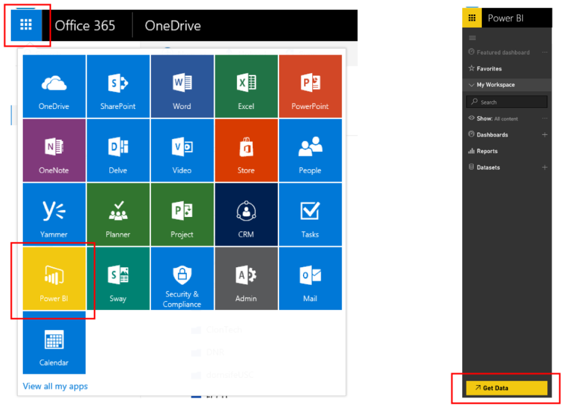The height and width of the screenshot is (410, 566).
Task: Launch the Project app tile
Action: tap(182, 215)
